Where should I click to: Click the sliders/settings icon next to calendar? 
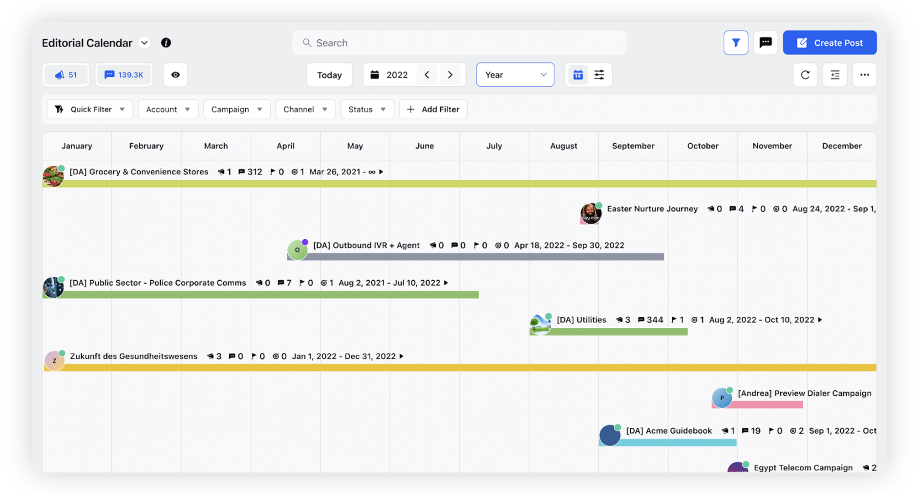click(x=599, y=74)
